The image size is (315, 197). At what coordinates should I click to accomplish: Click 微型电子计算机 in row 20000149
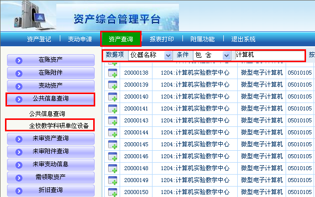click(262, 180)
